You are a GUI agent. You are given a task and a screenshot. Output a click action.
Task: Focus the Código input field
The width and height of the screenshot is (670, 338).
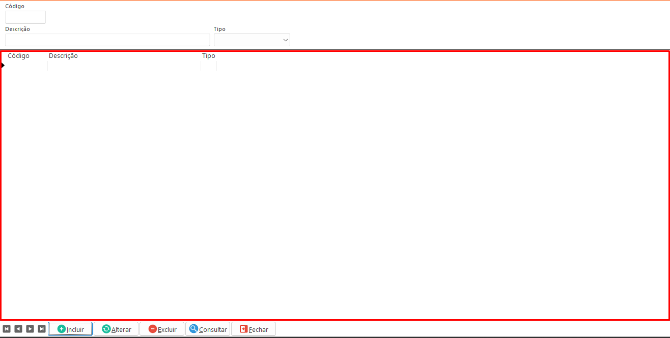pos(25,17)
